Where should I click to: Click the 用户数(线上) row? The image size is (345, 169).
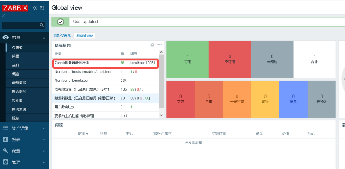[105, 107]
